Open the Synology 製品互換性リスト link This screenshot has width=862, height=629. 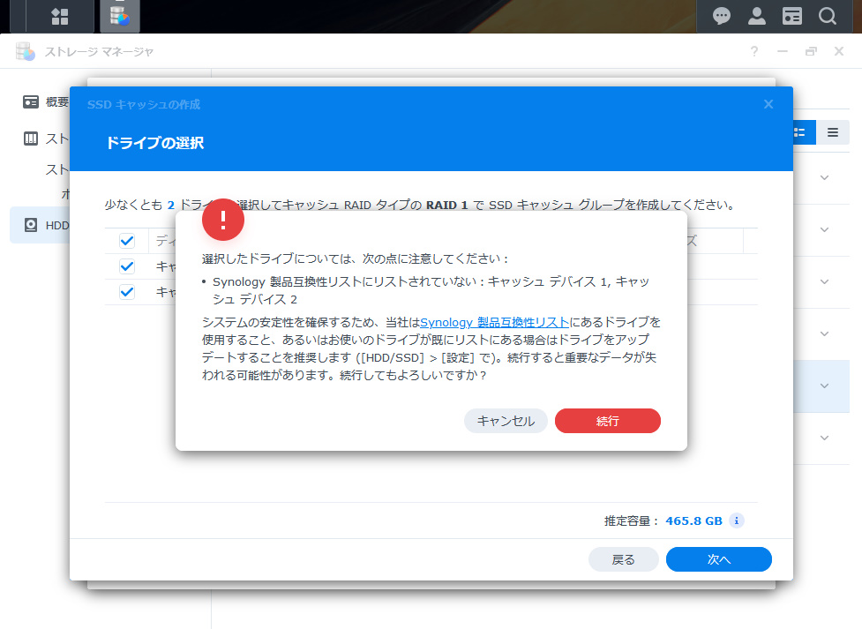click(x=494, y=322)
